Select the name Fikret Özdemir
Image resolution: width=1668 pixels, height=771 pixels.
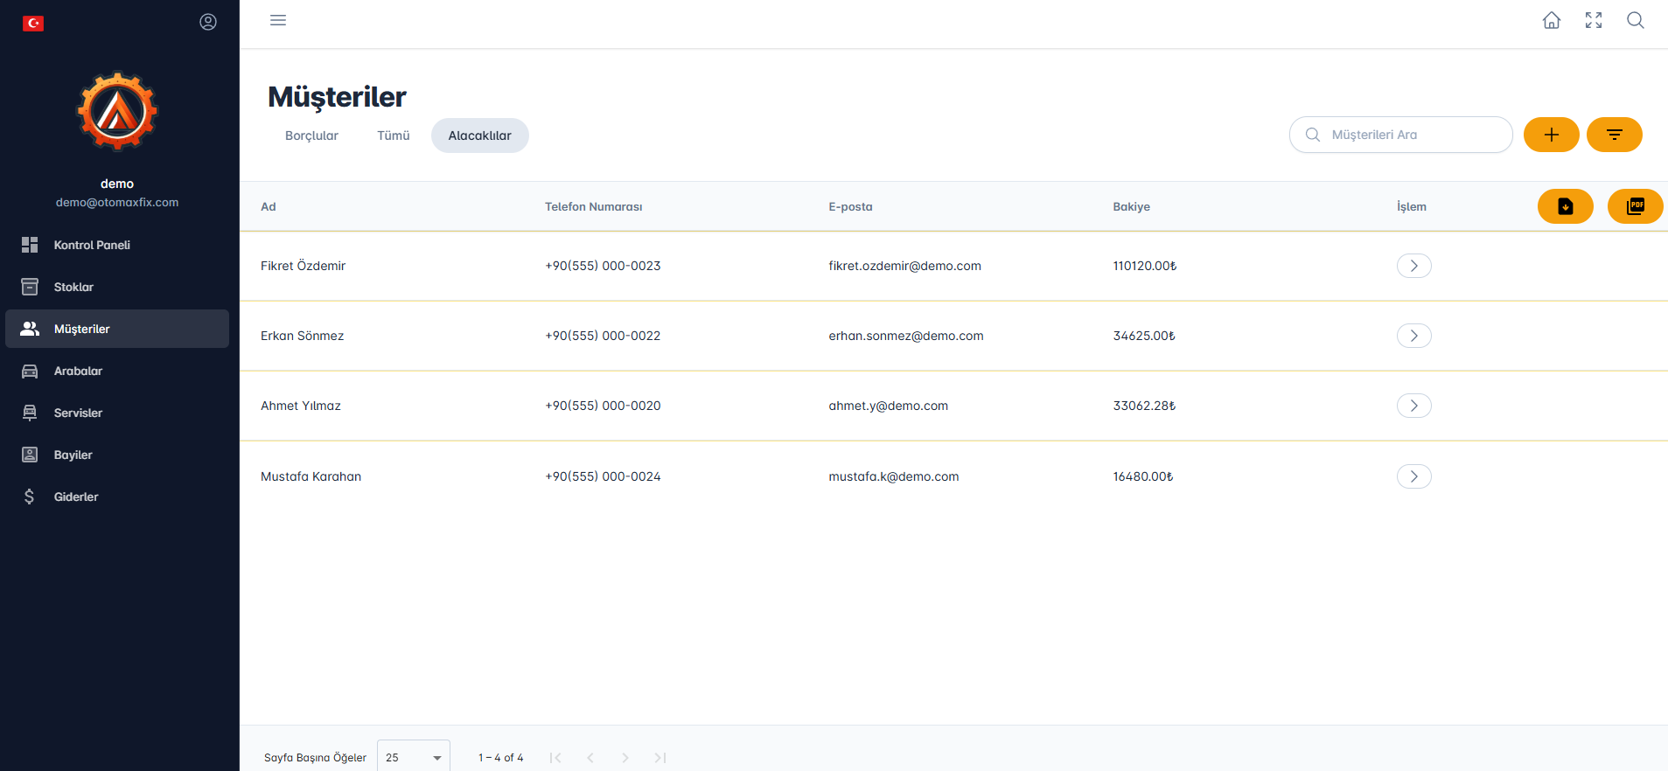click(304, 266)
